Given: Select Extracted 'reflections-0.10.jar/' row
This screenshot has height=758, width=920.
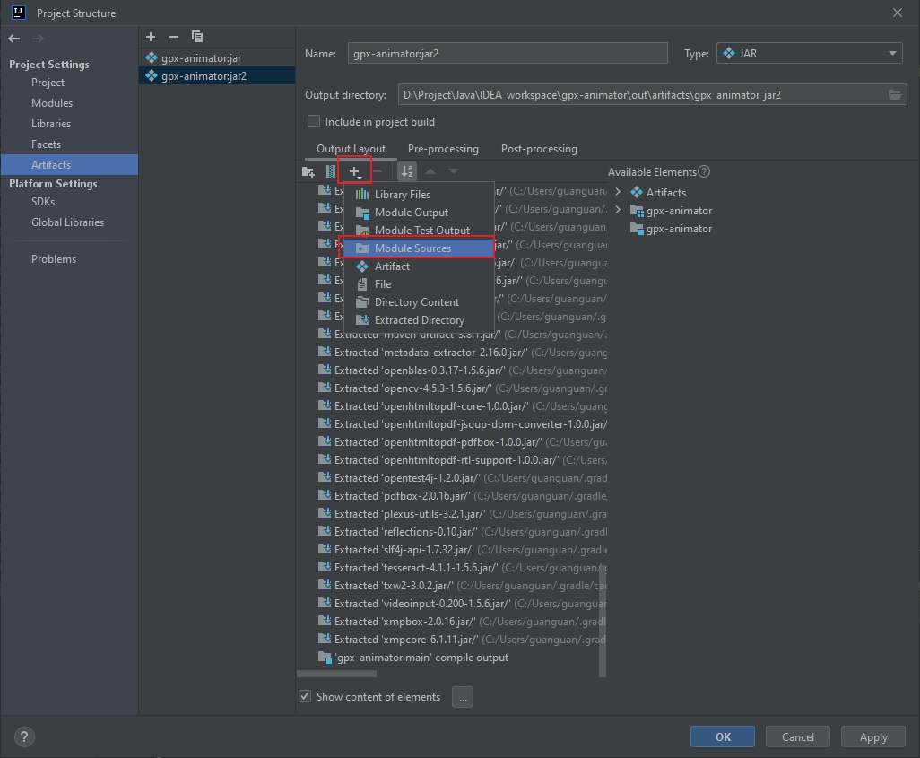Looking at the screenshot, I should pyautogui.click(x=463, y=532).
